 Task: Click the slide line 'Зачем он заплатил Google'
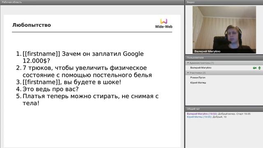103,54
